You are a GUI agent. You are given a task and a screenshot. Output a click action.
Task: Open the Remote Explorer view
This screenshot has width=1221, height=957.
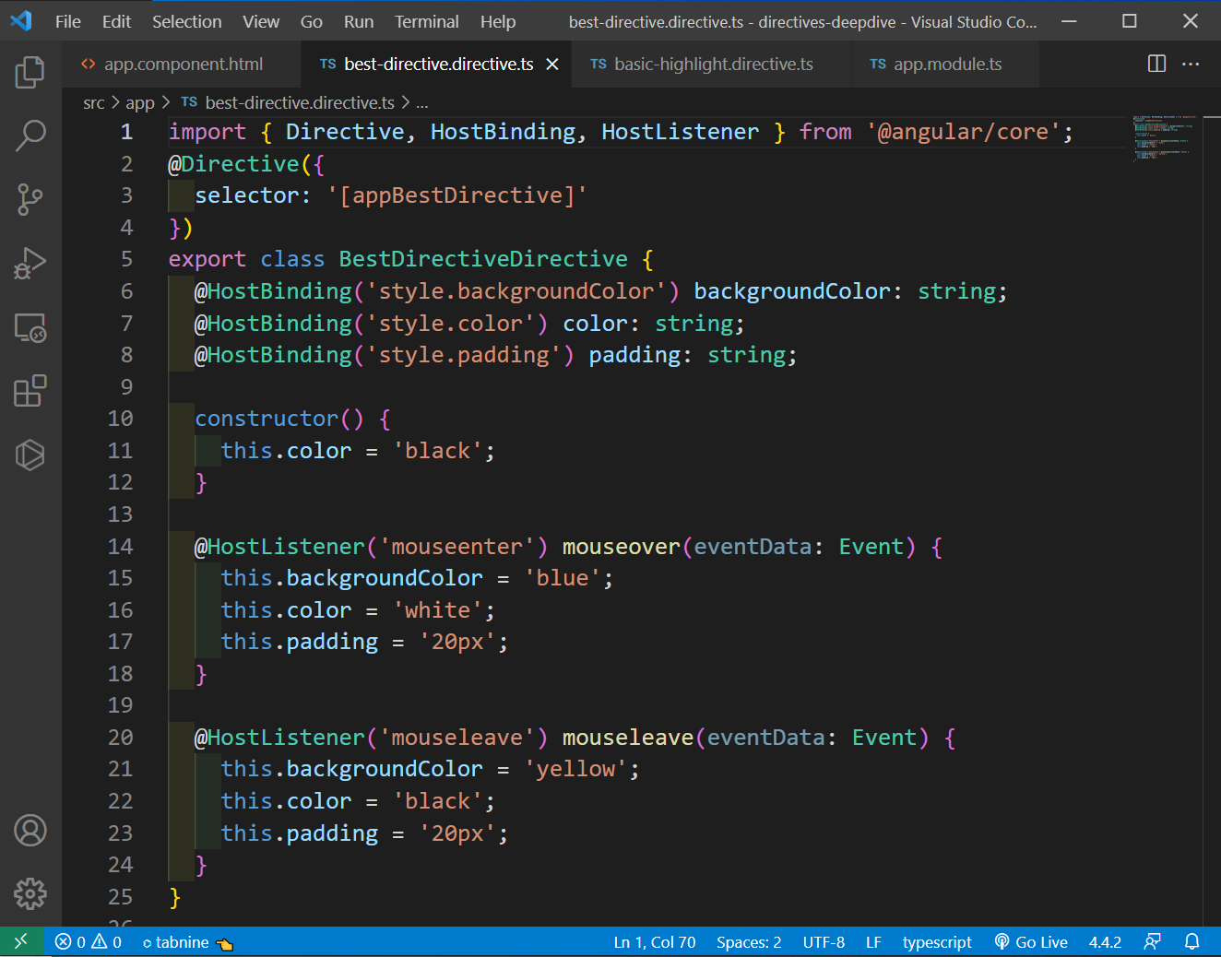coord(30,327)
